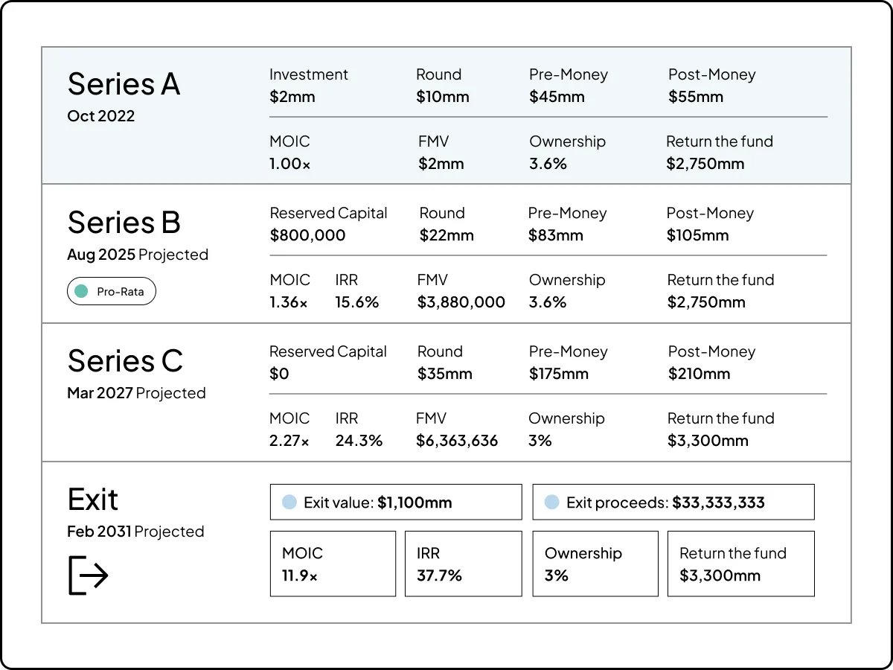Click the blue dot beside Exit value
This screenshot has height=670, width=893.
(289, 502)
